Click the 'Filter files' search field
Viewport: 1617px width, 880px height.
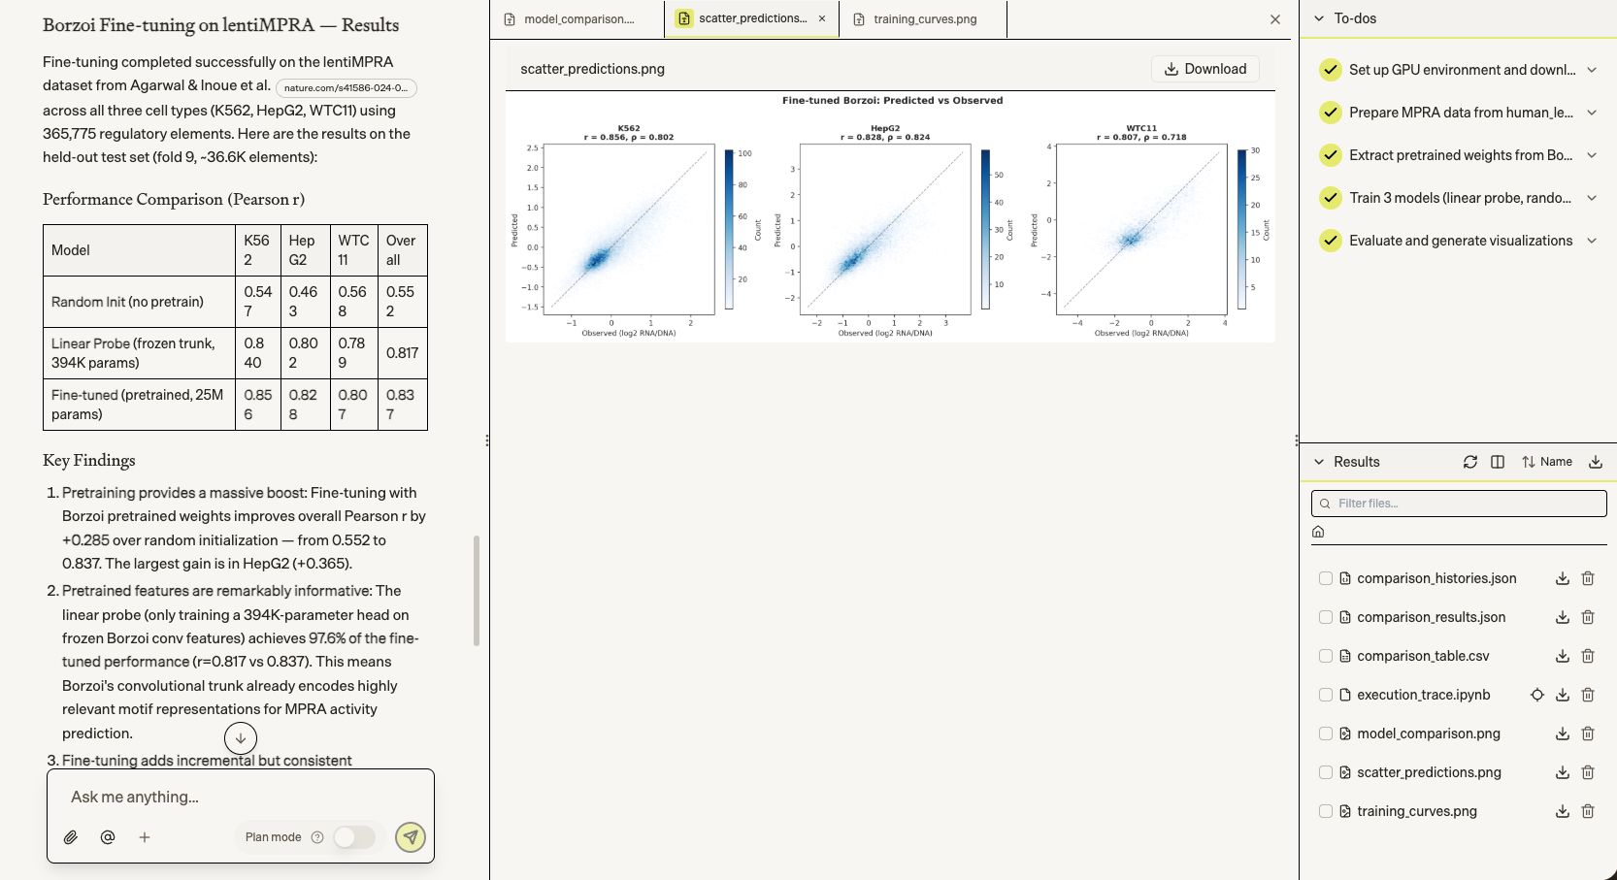coord(1459,504)
